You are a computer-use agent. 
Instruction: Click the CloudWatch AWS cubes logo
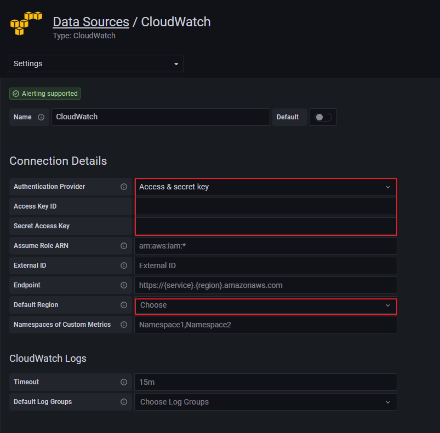(x=26, y=24)
